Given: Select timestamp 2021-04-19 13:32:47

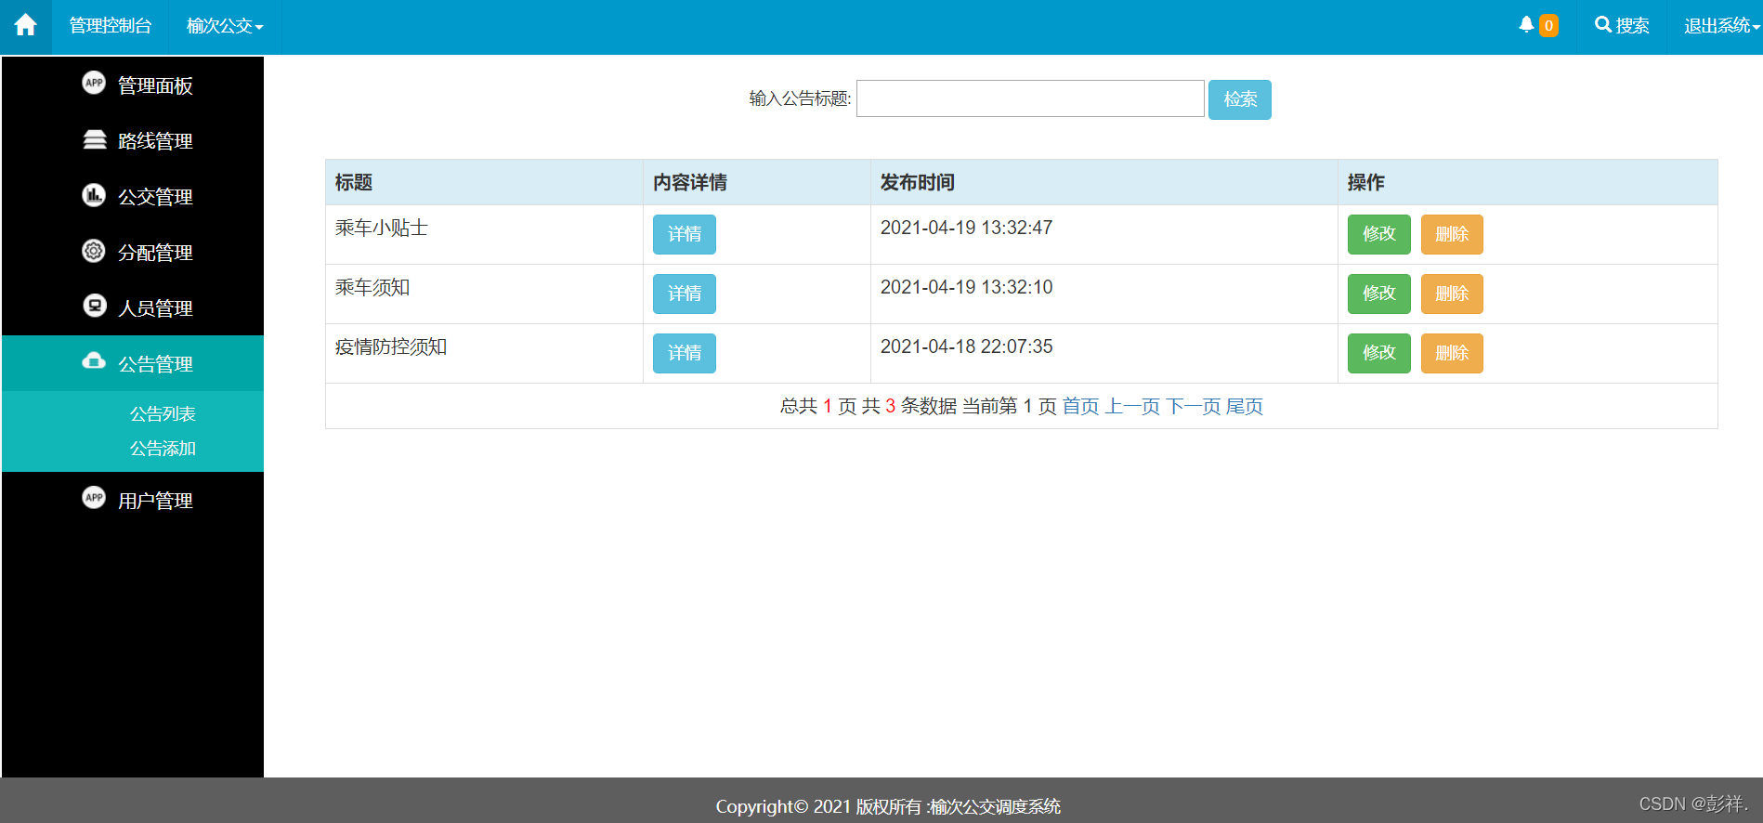Looking at the screenshot, I should [x=966, y=228].
